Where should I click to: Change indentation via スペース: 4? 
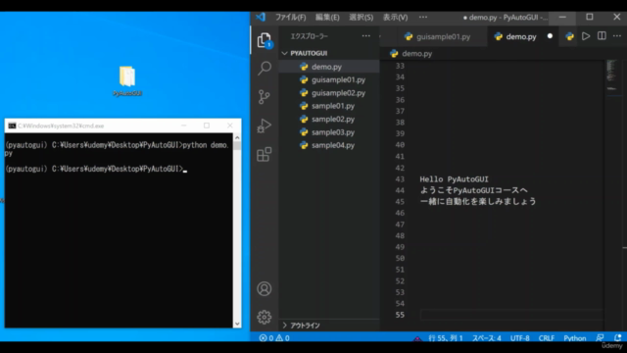click(486, 337)
